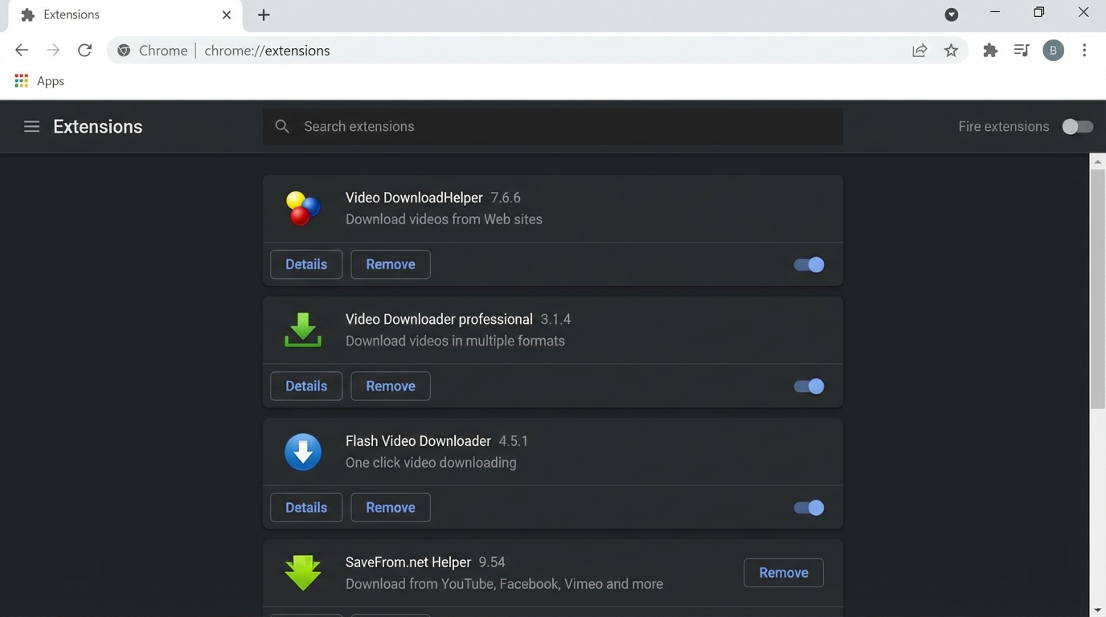This screenshot has width=1106, height=617.
Task: Disable the Video DownloadHelper extension toggle
Action: pyautogui.click(x=807, y=264)
